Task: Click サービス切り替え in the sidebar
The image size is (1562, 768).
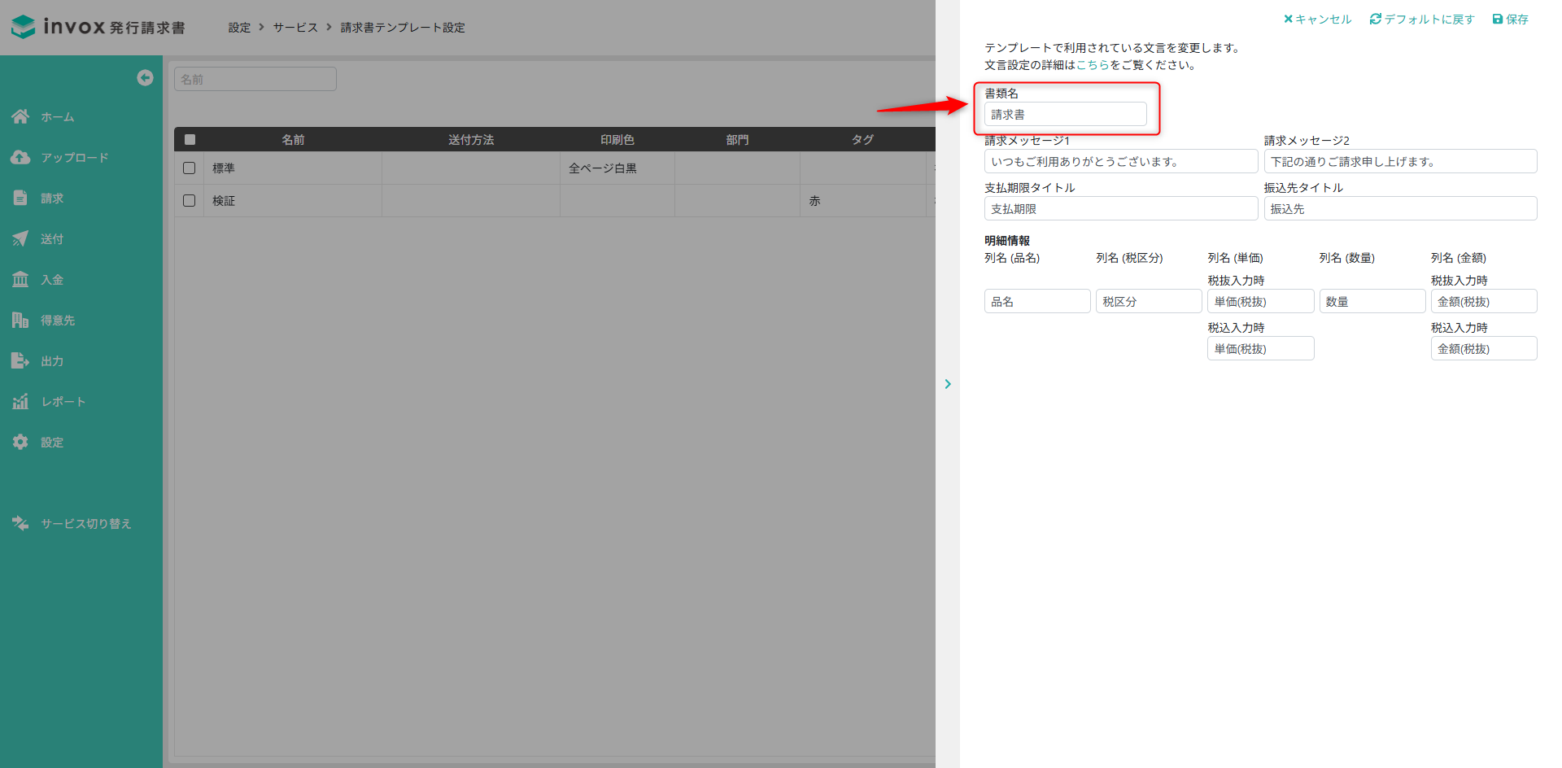Action: pos(85,523)
